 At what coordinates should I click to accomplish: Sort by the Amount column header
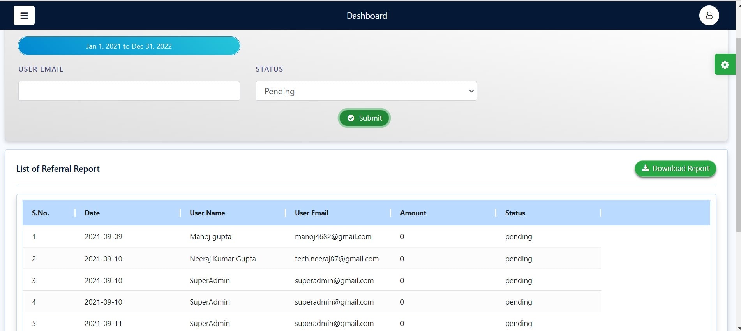[x=413, y=213]
